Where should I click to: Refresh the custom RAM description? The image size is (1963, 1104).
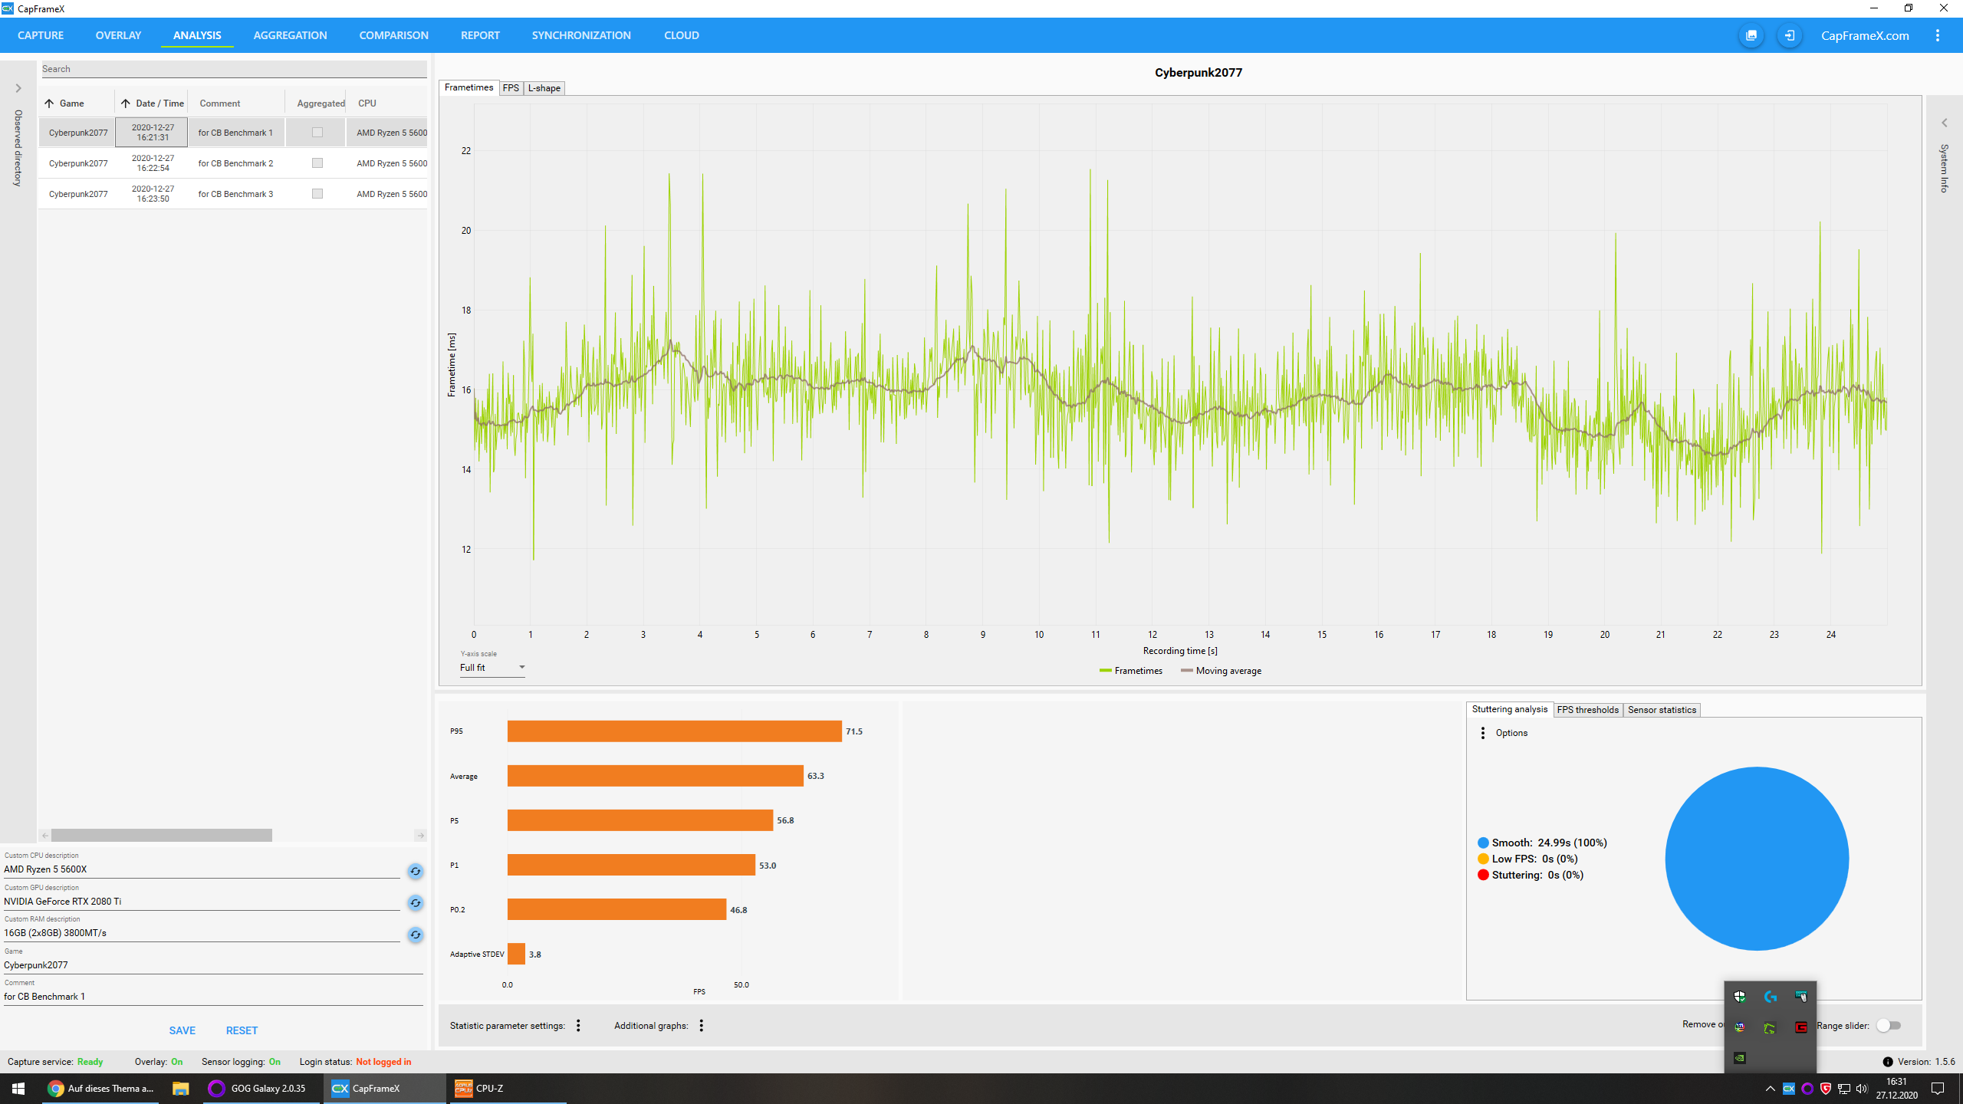tap(415, 935)
